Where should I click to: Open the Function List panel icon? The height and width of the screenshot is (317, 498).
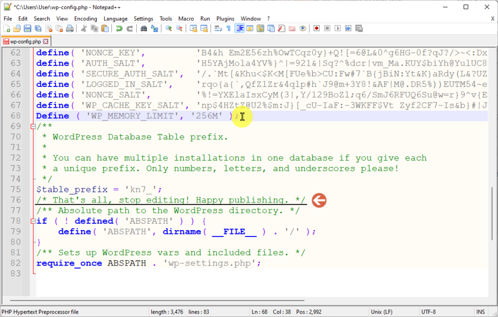(x=282, y=29)
